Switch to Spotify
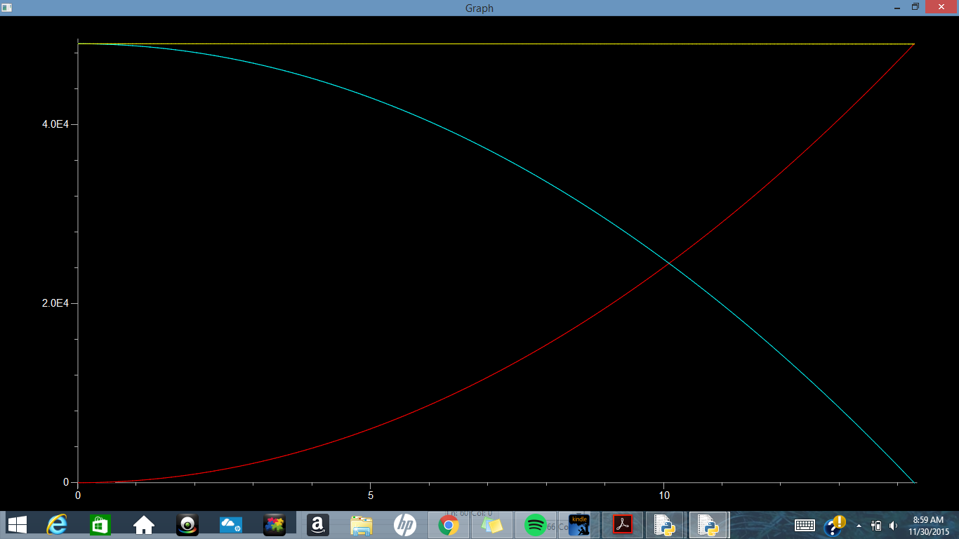This screenshot has height=539, width=959. click(x=536, y=524)
